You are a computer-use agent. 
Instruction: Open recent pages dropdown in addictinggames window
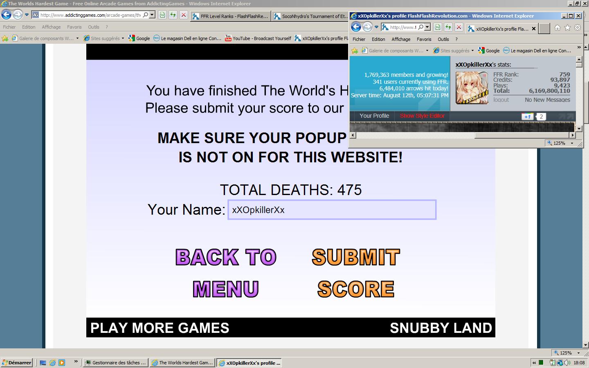27,15
